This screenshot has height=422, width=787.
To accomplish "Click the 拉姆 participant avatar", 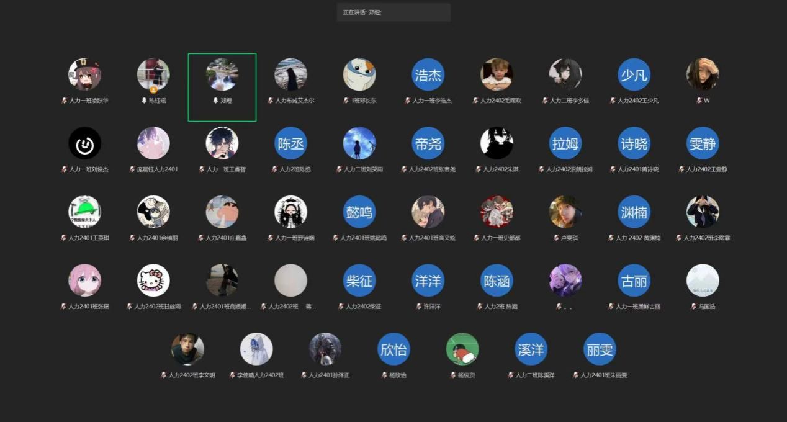I will tap(565, 143).
